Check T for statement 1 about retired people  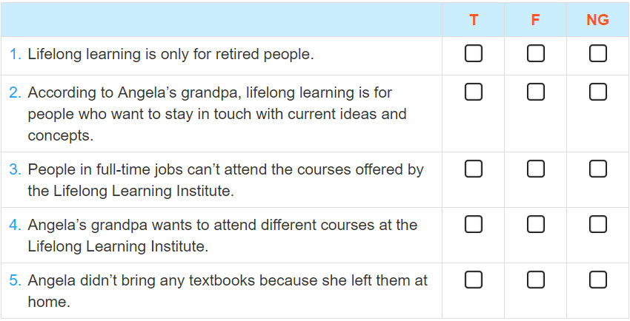click(474, 54)
